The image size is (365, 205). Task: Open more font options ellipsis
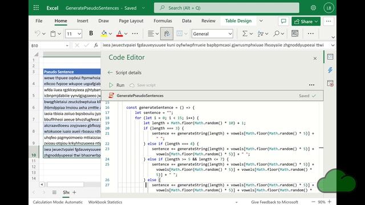pyautogui.click(x=135, y=34)
